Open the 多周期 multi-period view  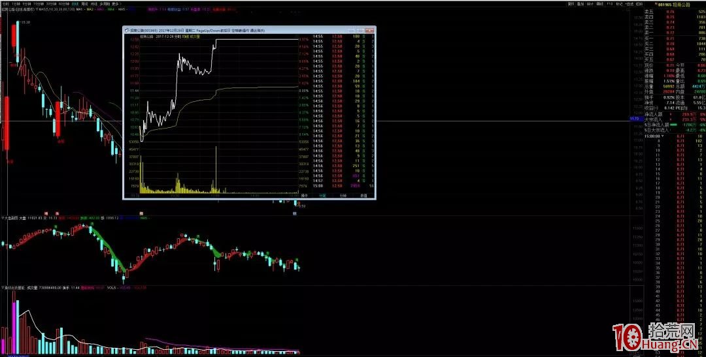[105, 4]
